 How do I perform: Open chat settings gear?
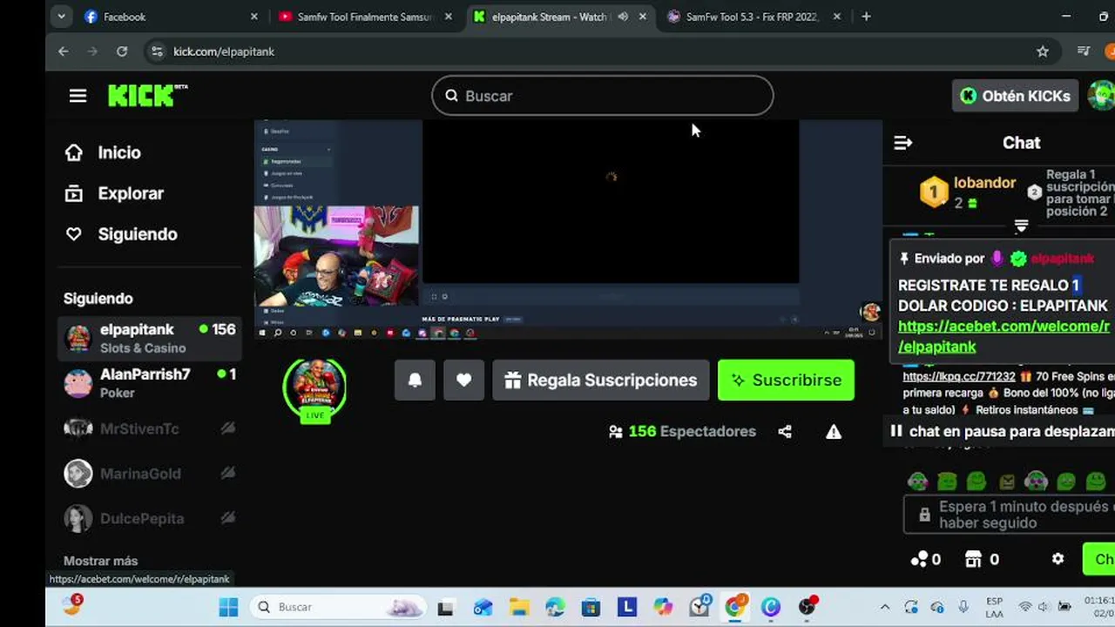pyautogui.click(x=1058, y=559)
